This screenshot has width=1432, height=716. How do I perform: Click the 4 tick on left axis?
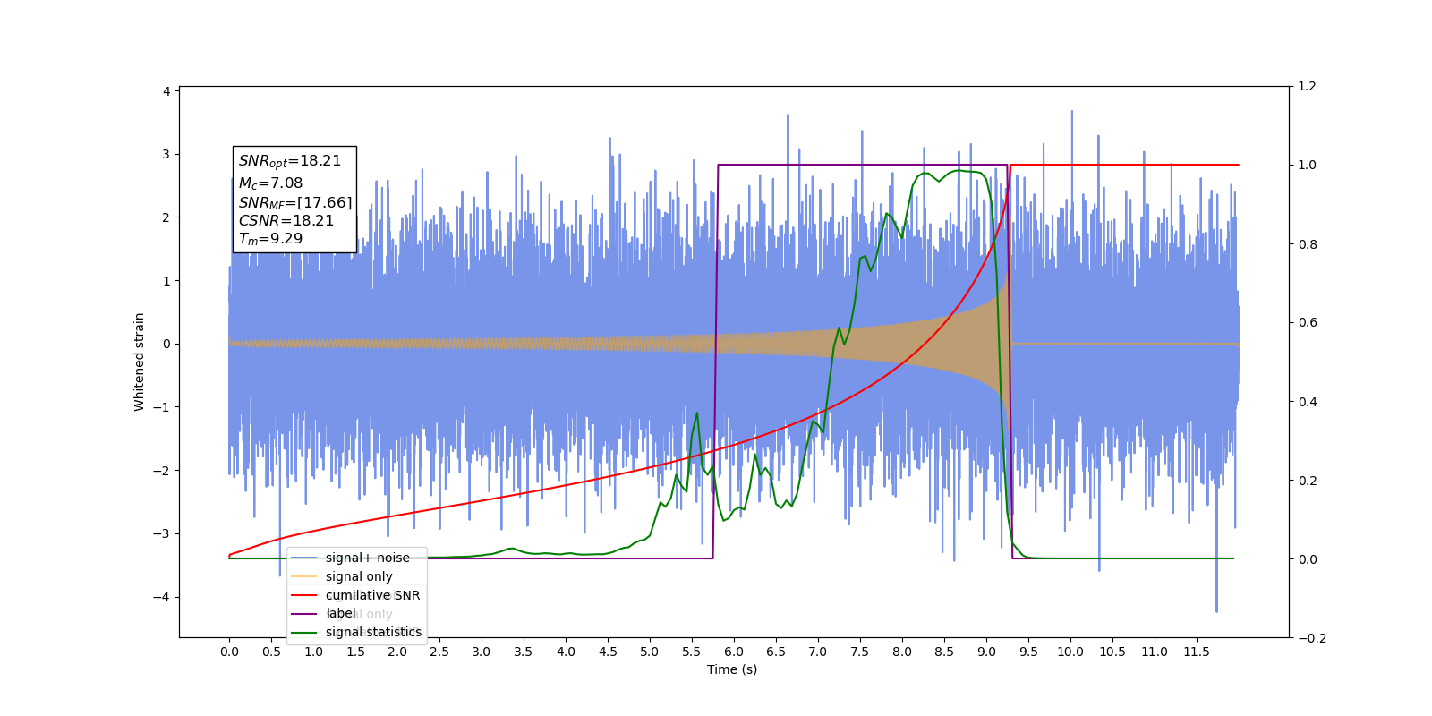point(166,91)
